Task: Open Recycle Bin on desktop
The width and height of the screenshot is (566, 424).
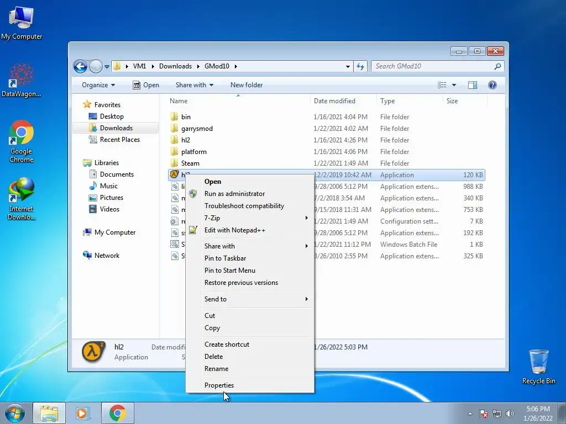Action: coord(538,367)
